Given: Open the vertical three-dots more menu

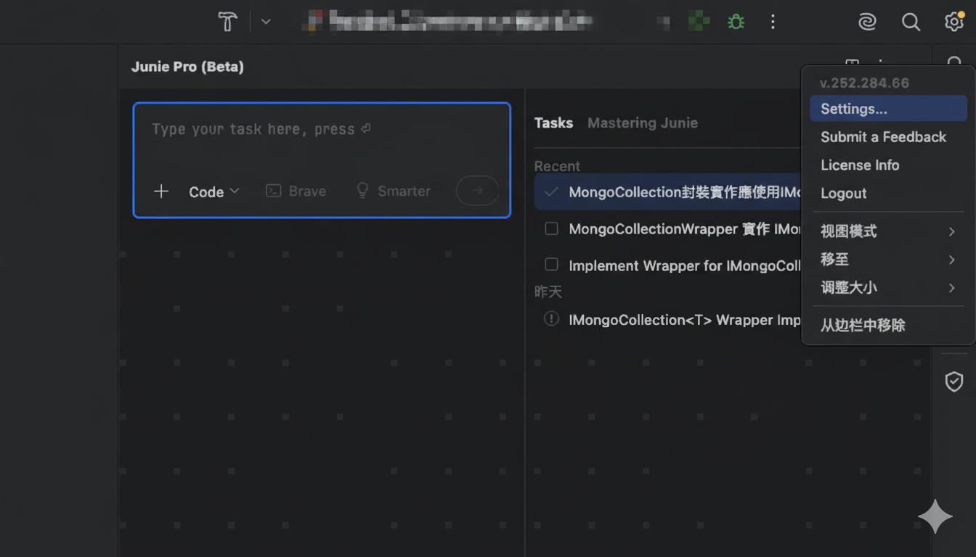Looking at the screenshot, I should [x=773, y=22].
